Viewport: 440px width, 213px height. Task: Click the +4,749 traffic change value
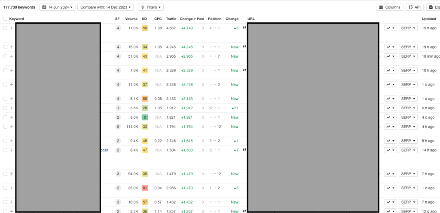click(x=187, y=28)
